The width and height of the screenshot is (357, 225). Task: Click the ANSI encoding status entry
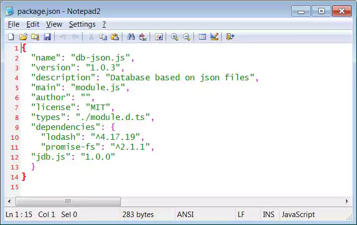point(185,214)
